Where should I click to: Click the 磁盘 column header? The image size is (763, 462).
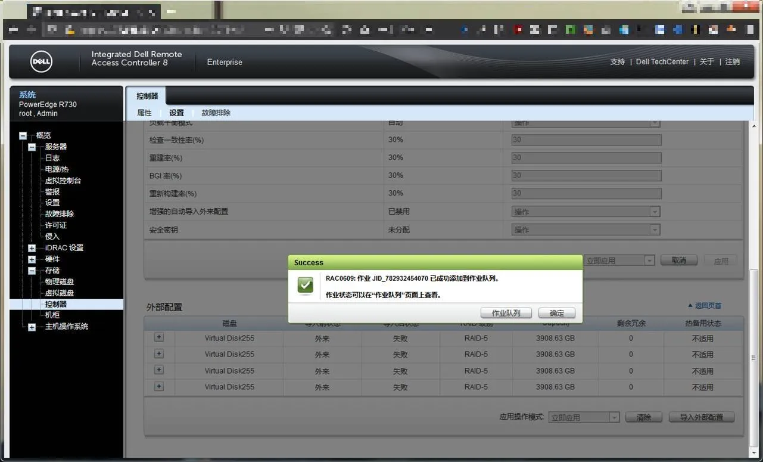(x=229, y=323)
